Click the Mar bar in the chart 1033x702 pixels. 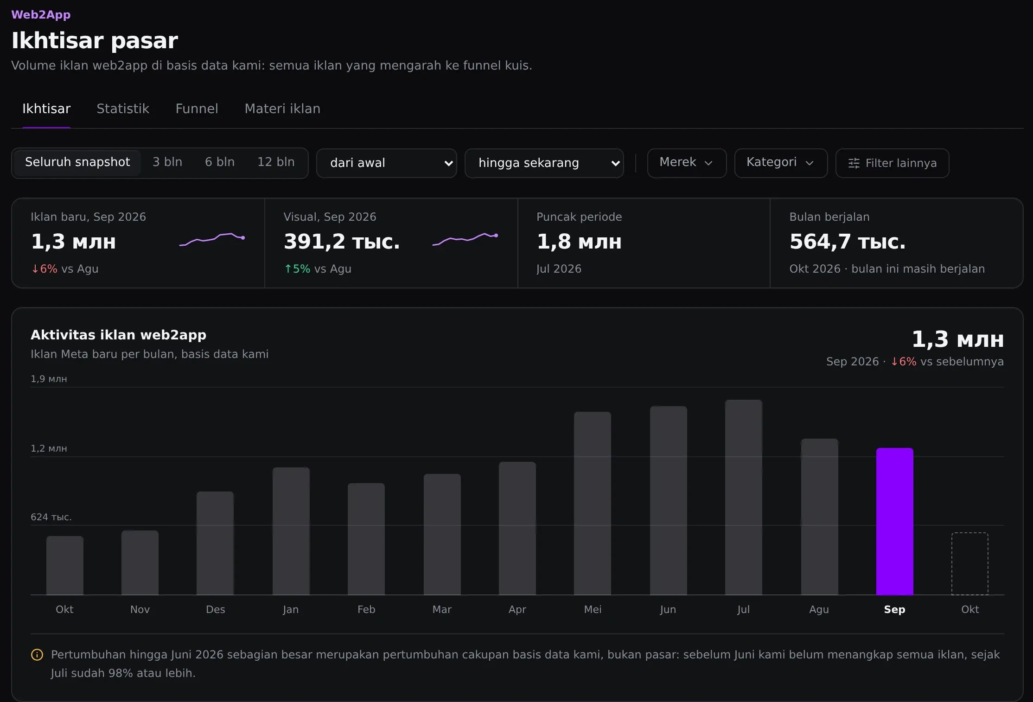(442, 535)
